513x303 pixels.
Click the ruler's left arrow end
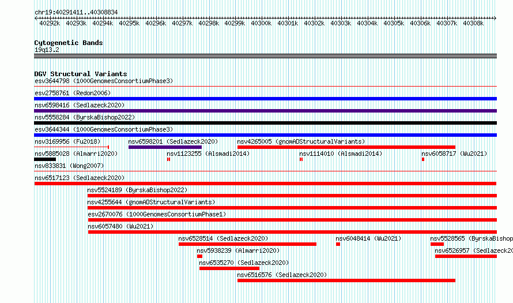point(36,18)
